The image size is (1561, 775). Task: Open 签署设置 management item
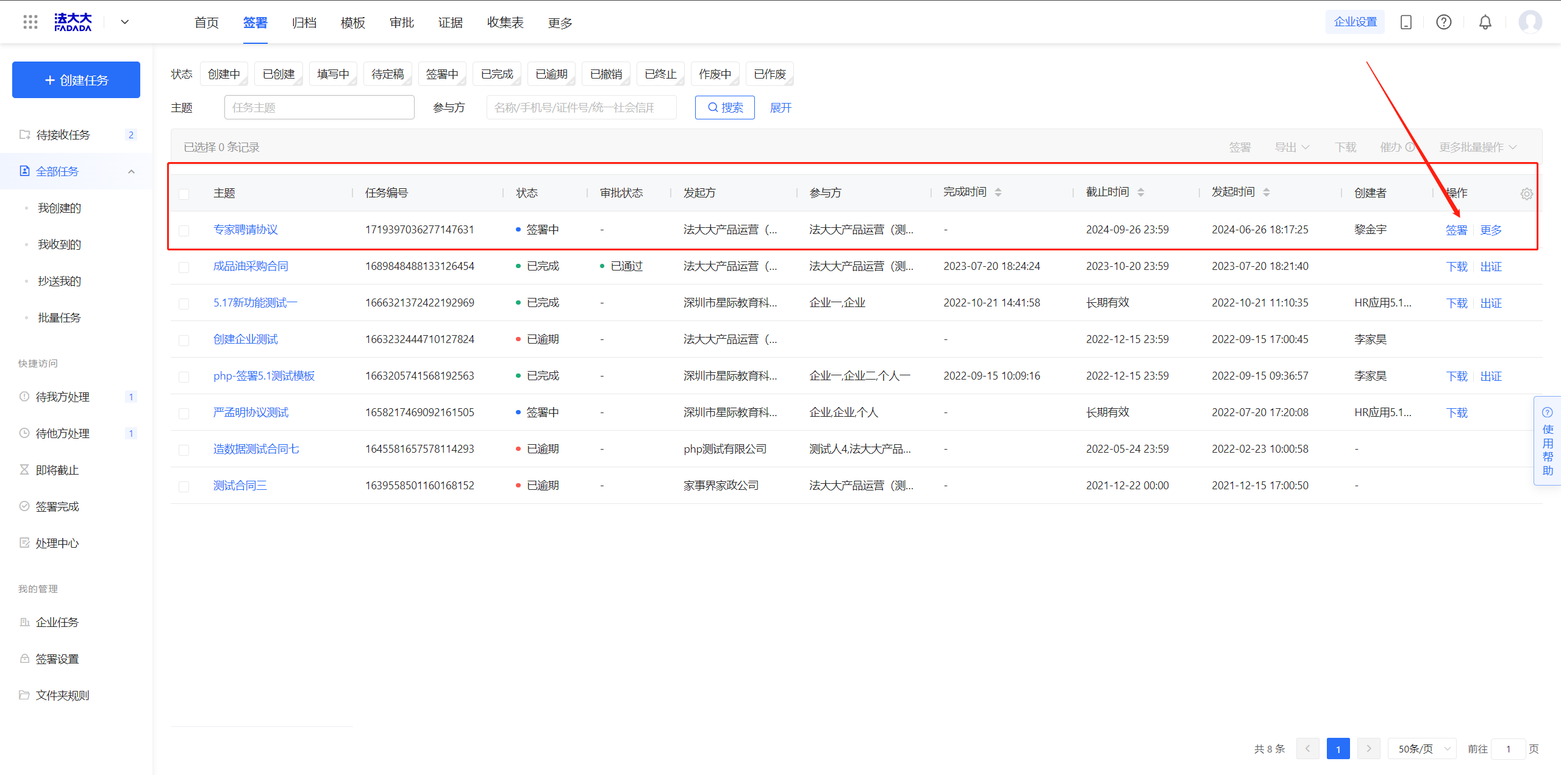(x=76, y=659)
